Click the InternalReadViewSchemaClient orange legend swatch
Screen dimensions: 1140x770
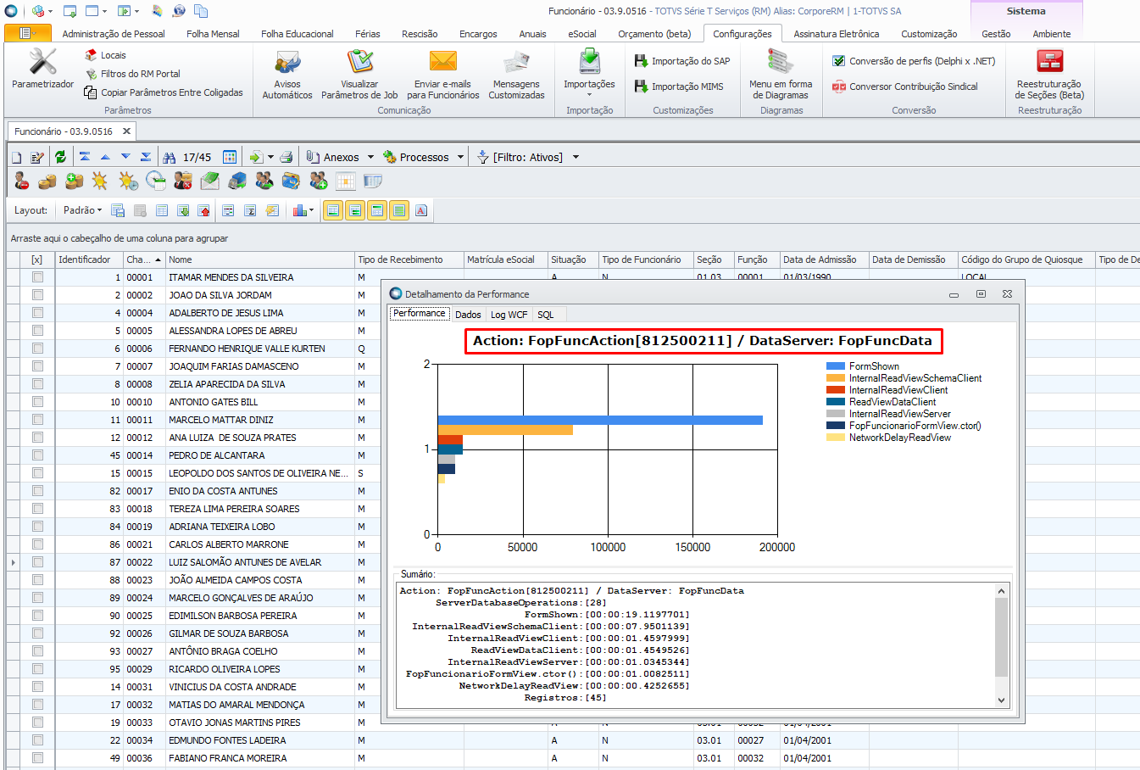pos(836,378)
